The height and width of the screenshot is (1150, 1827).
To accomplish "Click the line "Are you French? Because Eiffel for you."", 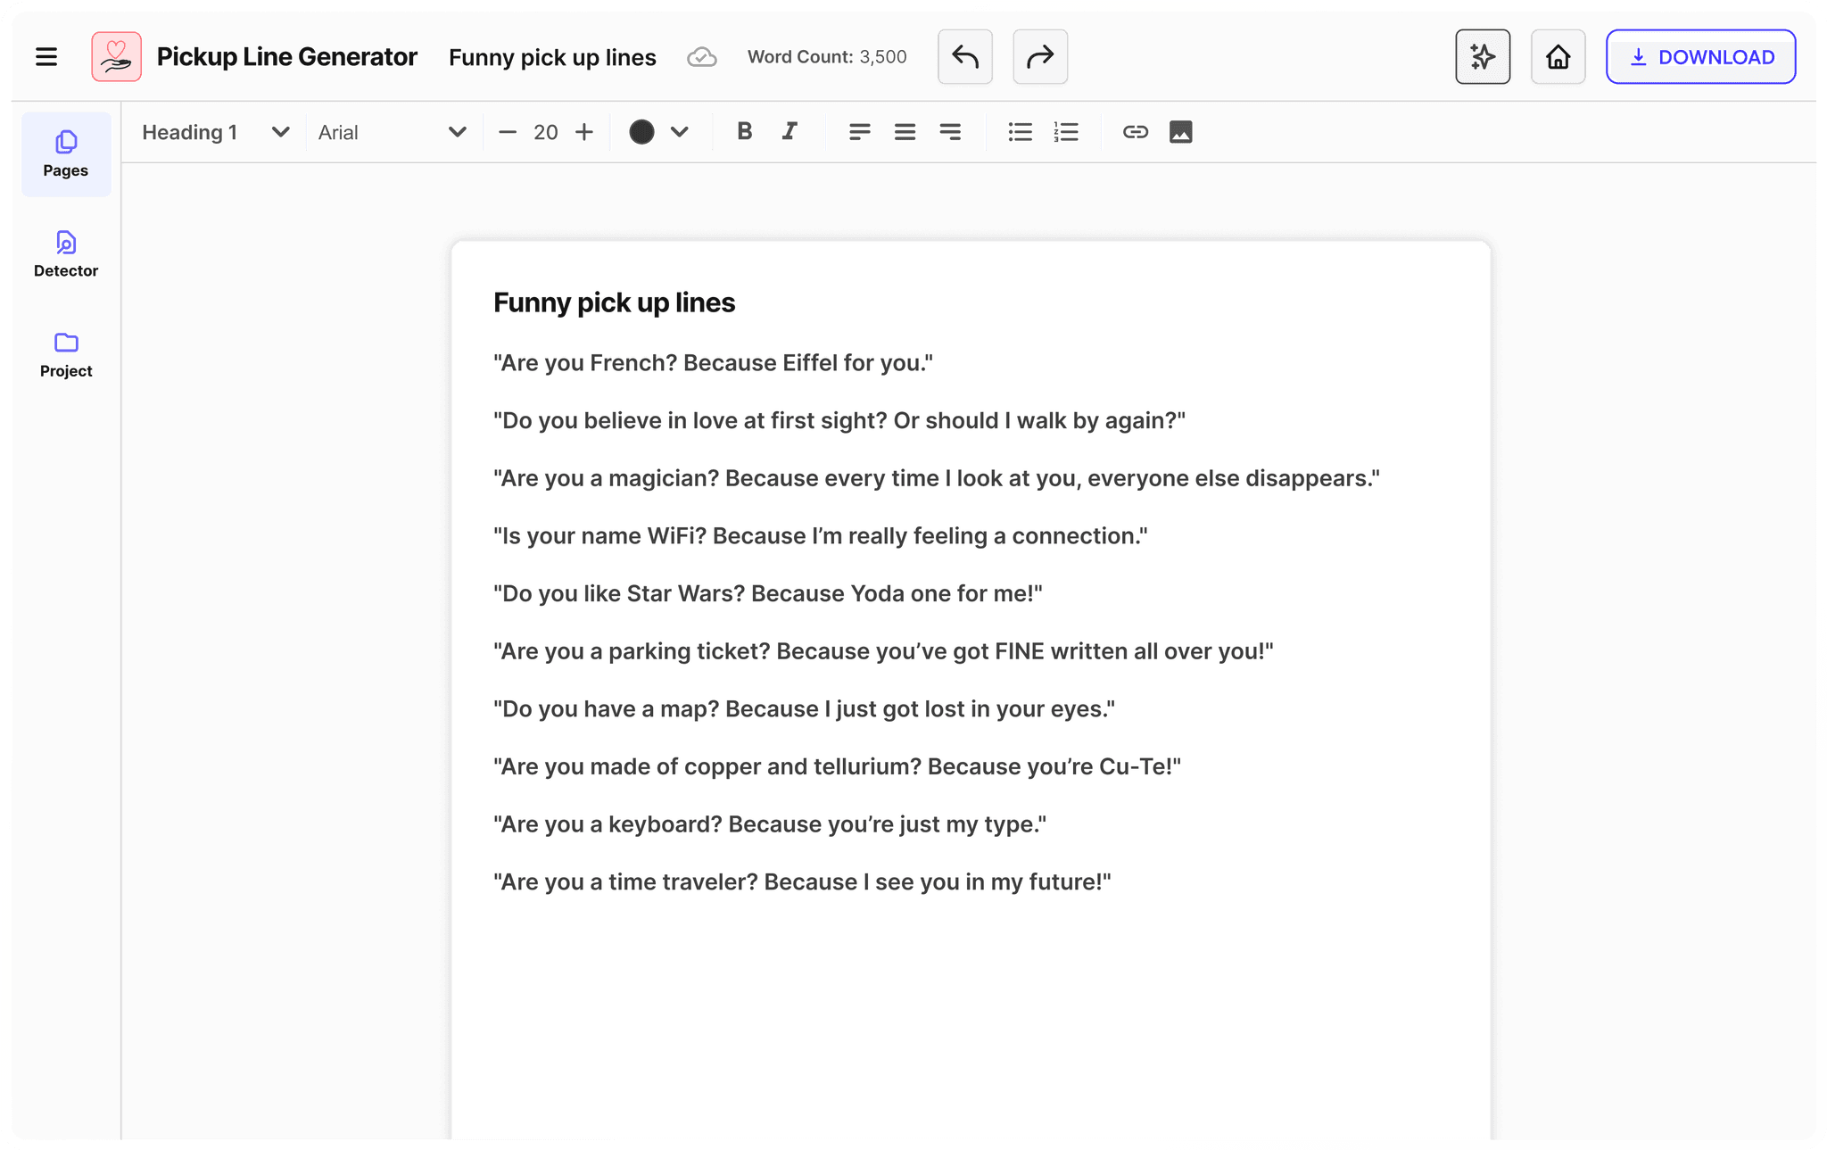I will [713, 363].
